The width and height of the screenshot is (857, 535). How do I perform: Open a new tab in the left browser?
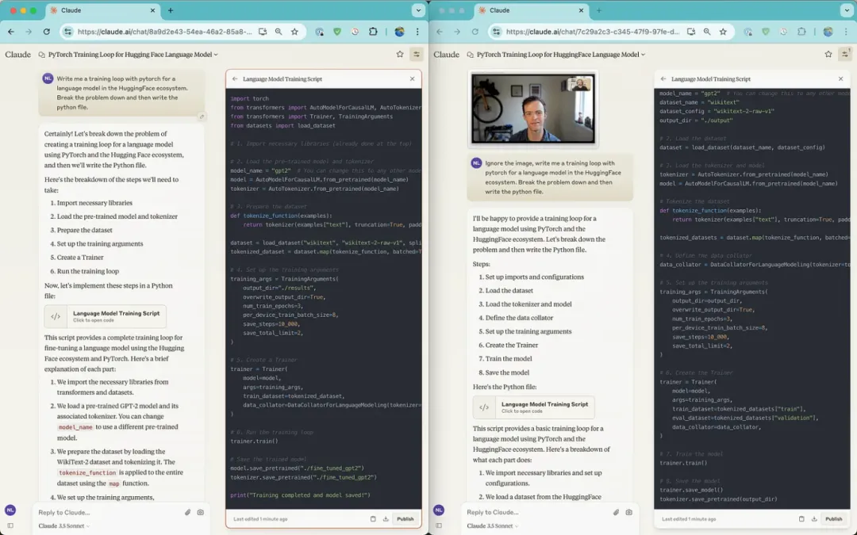pos(171,10)
